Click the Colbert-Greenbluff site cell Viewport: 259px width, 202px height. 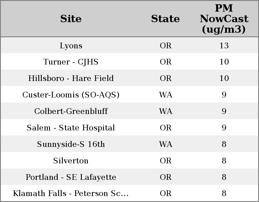(x=71, y=111)
